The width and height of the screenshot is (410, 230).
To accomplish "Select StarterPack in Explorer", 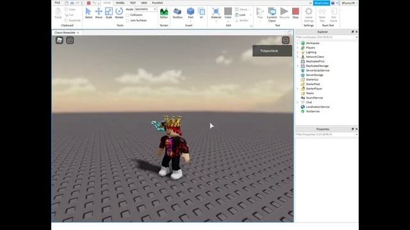I will click(x=313, y=84).
